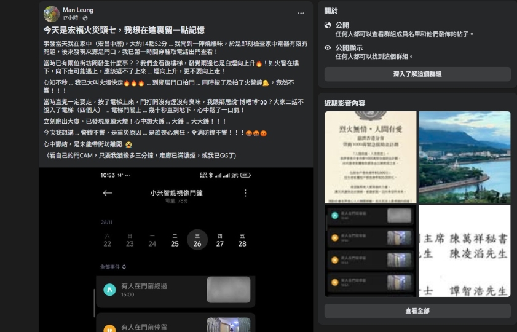
Task: Open the coastal landscape media thumbnail
Action: point(464,157)
